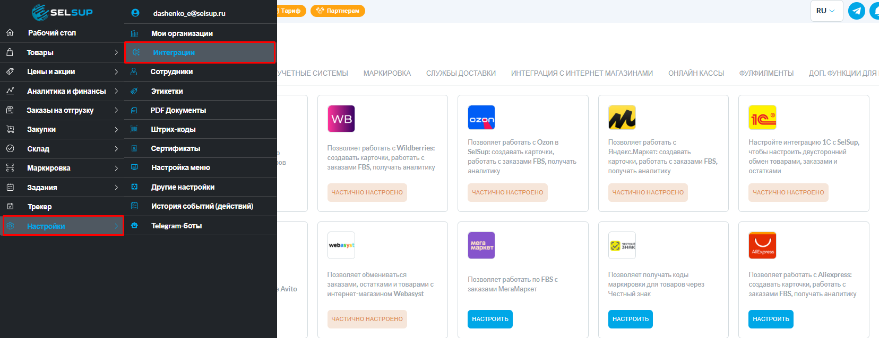Expand the Маркировка chevron
Screen dimensions: 879x338
click(116, 168)
